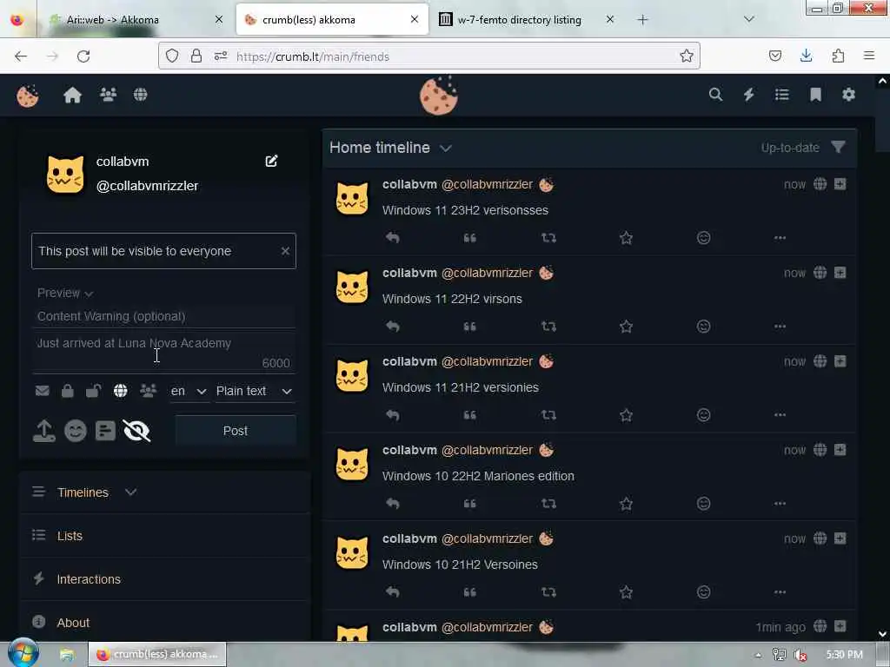Open the lists icon in the navbar
Image resolution: width=890 pixels, height=667 pixels.
[782, 95]
